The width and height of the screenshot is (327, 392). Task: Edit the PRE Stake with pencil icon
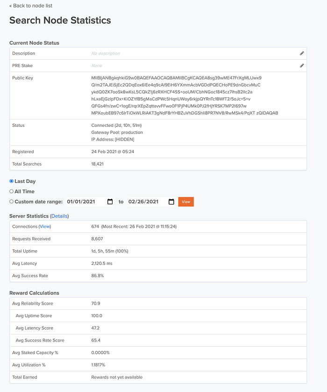[302, 65]
